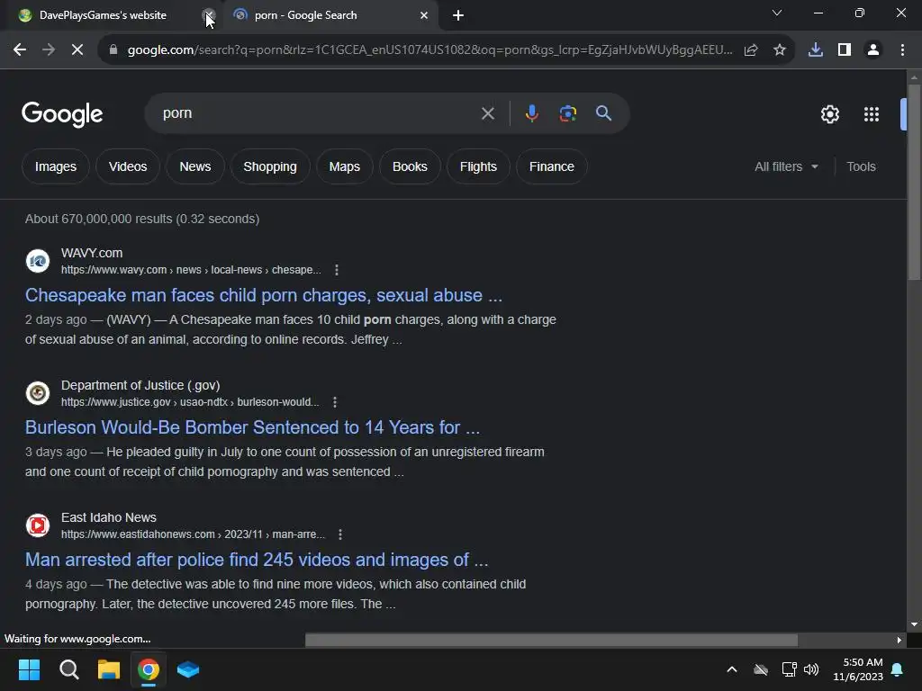Start voice search with microphone

(x=531, y=113)
